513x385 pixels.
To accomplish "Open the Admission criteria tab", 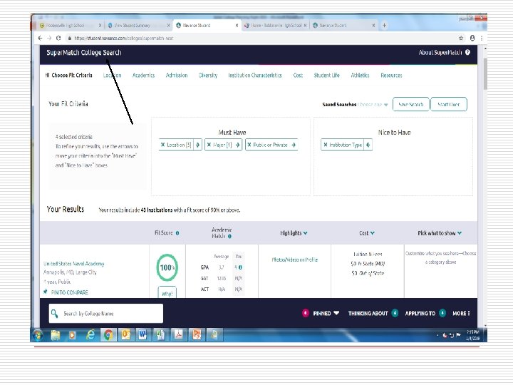I will [177, 76].
